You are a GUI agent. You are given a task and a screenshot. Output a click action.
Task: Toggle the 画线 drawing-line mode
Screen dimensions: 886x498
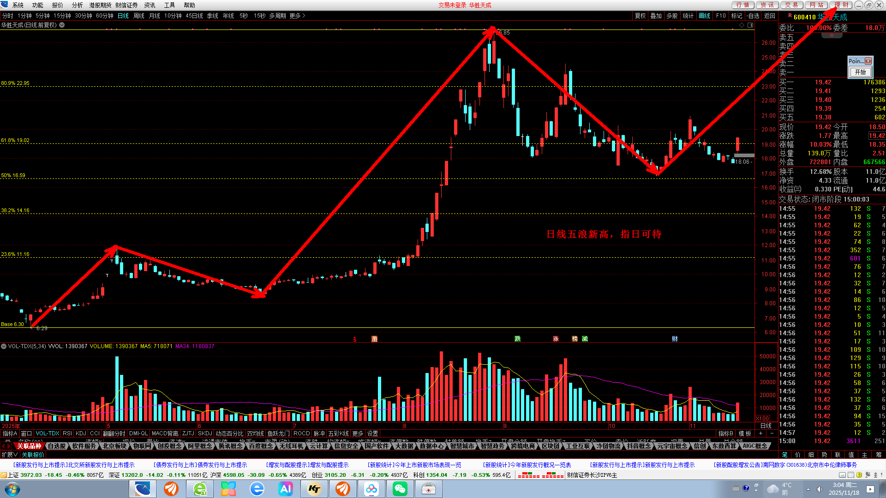coord(705,16)
